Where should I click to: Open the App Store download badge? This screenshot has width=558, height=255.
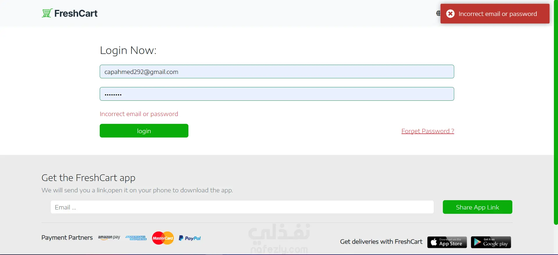pyautogui.click(x=447, y=242)
